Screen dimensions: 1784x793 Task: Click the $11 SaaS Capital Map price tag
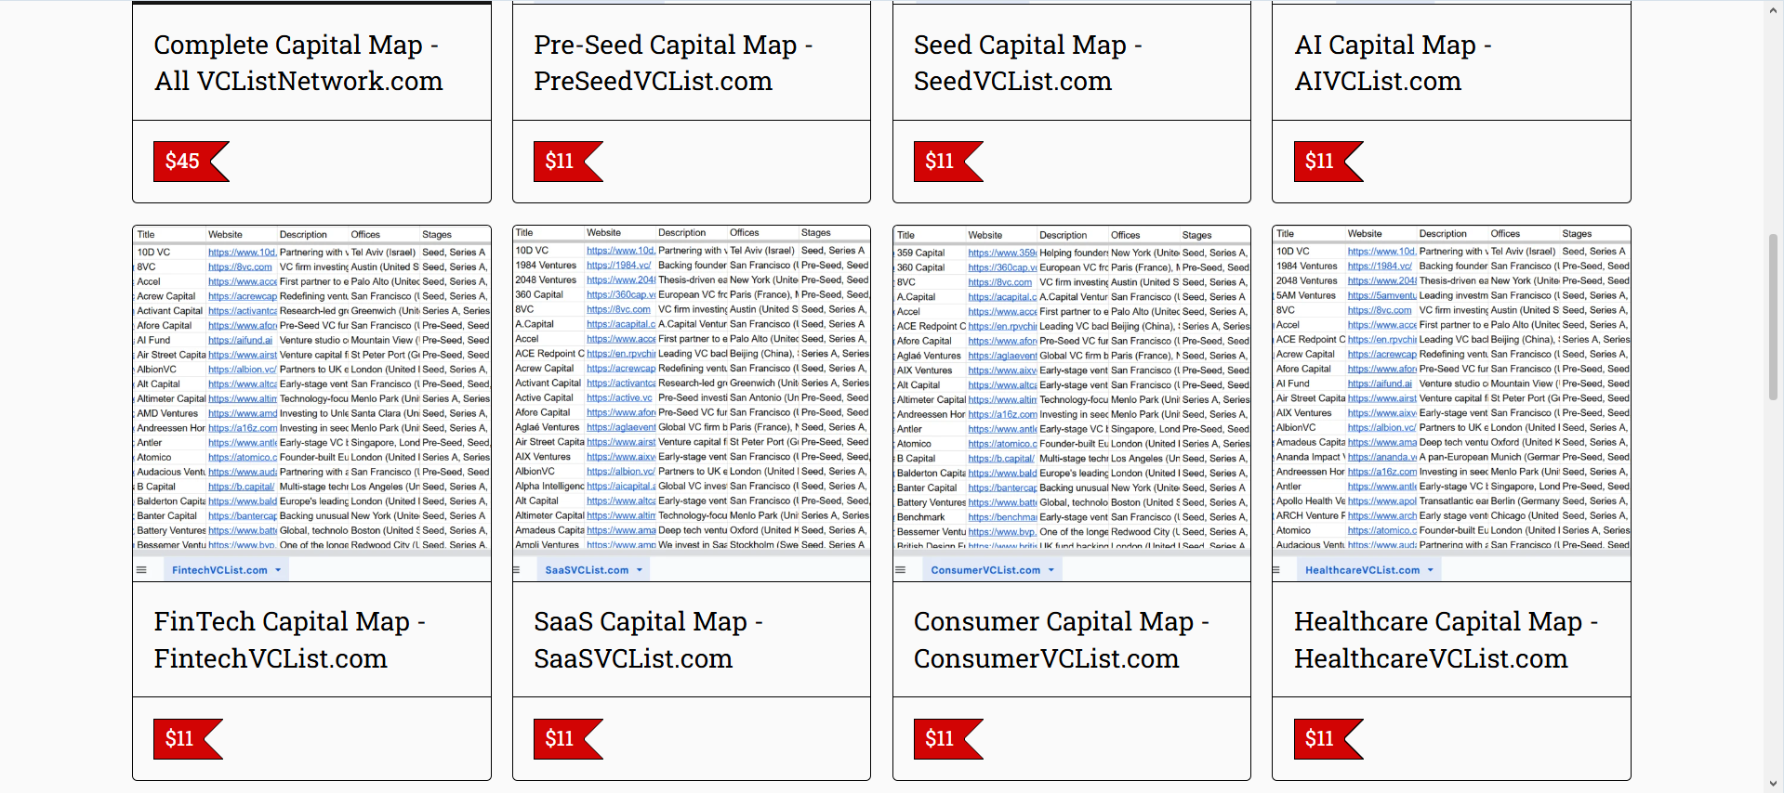pos(568,739)
